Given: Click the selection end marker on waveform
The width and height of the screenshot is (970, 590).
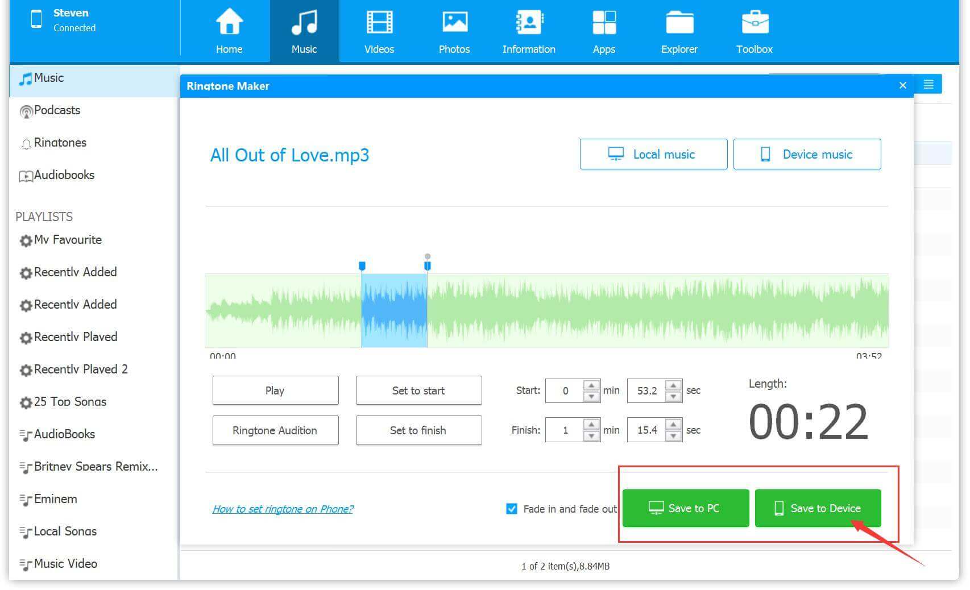Looking at the screenshot, I should [428, 265].
